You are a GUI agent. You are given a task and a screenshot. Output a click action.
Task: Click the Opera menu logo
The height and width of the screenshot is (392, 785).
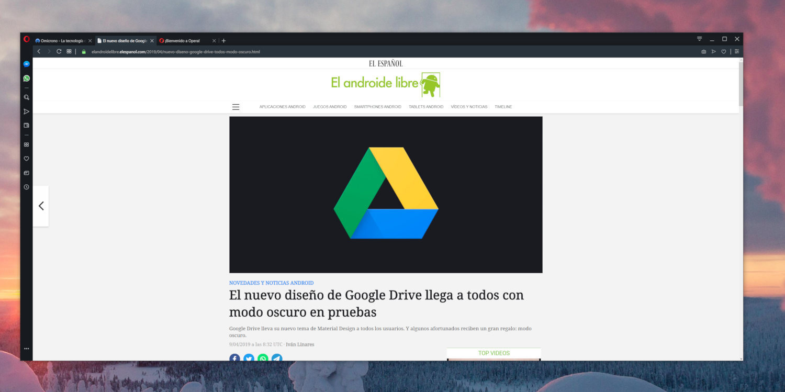(x=27, y=39)
